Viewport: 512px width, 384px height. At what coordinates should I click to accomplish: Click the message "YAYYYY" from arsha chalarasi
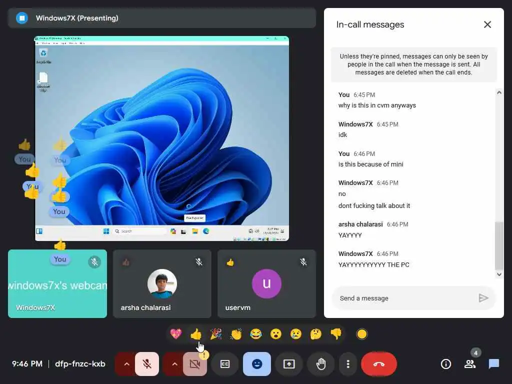349,235
